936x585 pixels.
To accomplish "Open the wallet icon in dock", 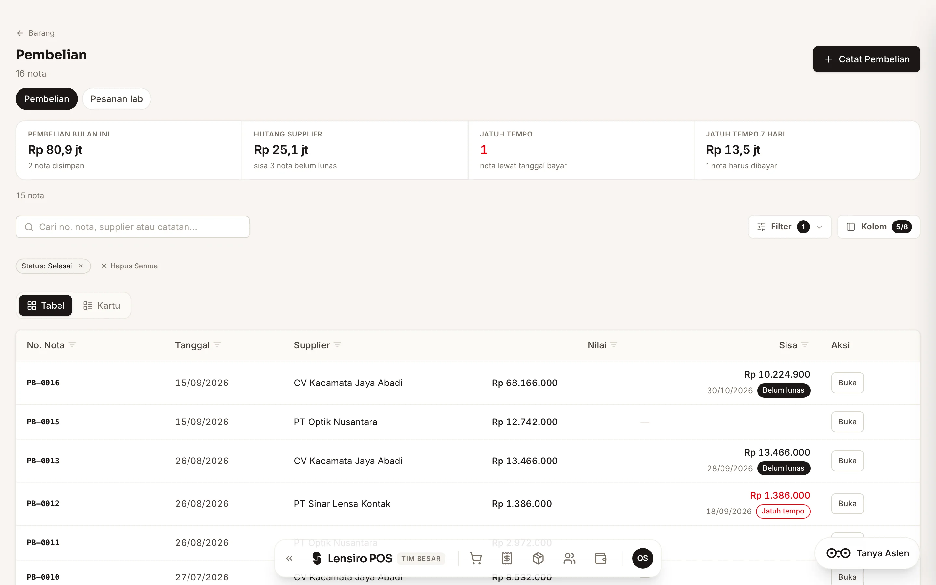I will 600,558.
